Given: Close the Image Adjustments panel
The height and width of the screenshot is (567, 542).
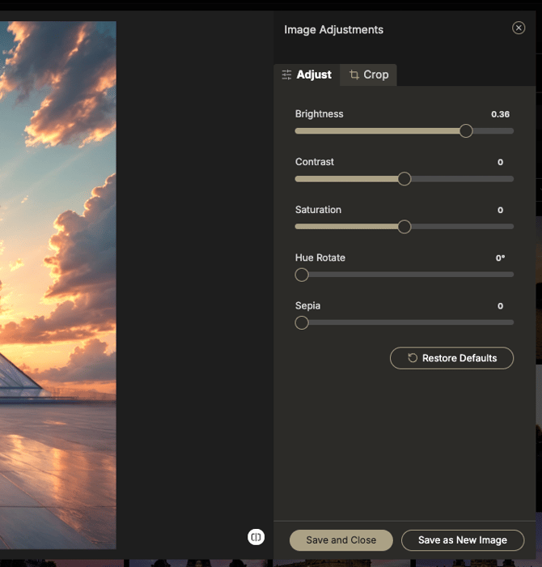Looking at the screenshot, I should pyautogui.click(x=519, y=28).
